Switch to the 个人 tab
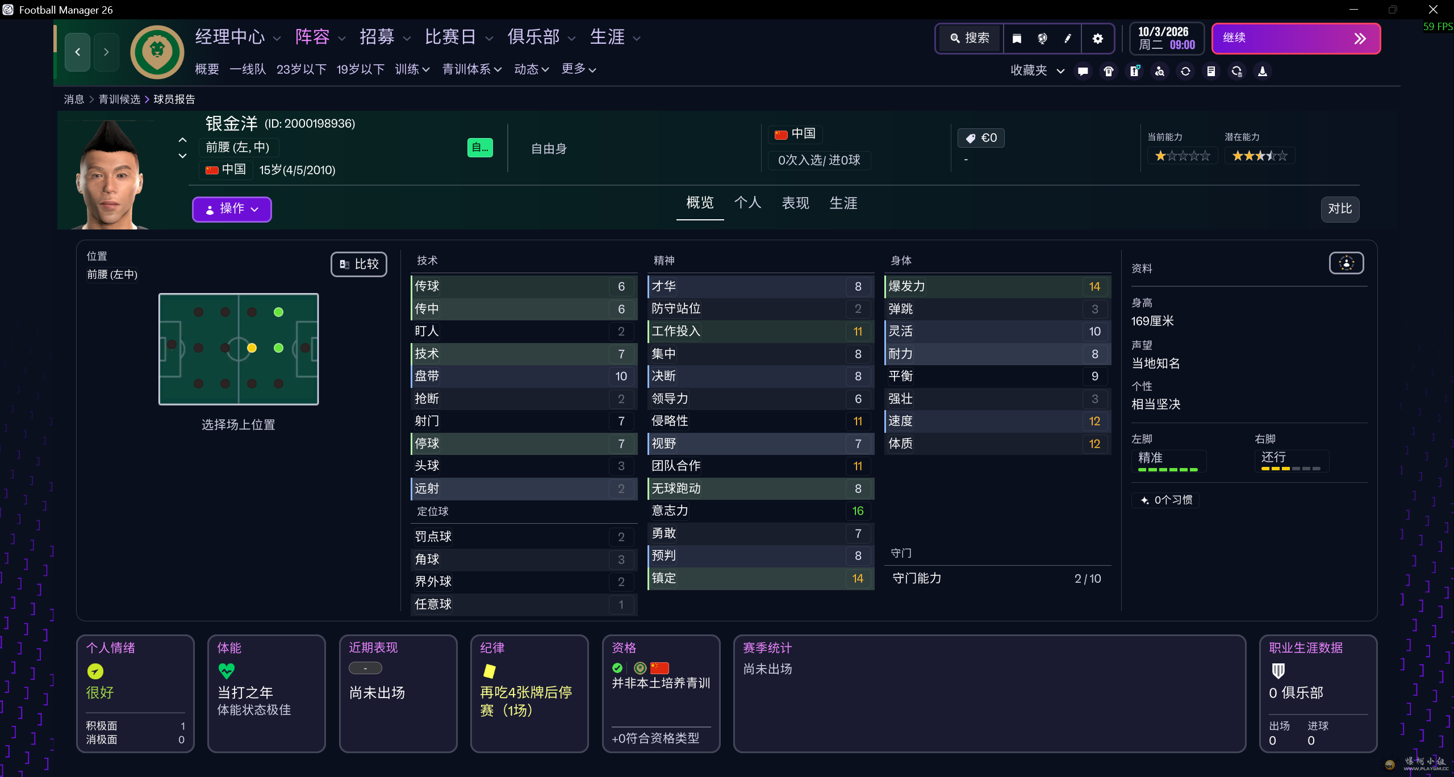 coord(747,203)
